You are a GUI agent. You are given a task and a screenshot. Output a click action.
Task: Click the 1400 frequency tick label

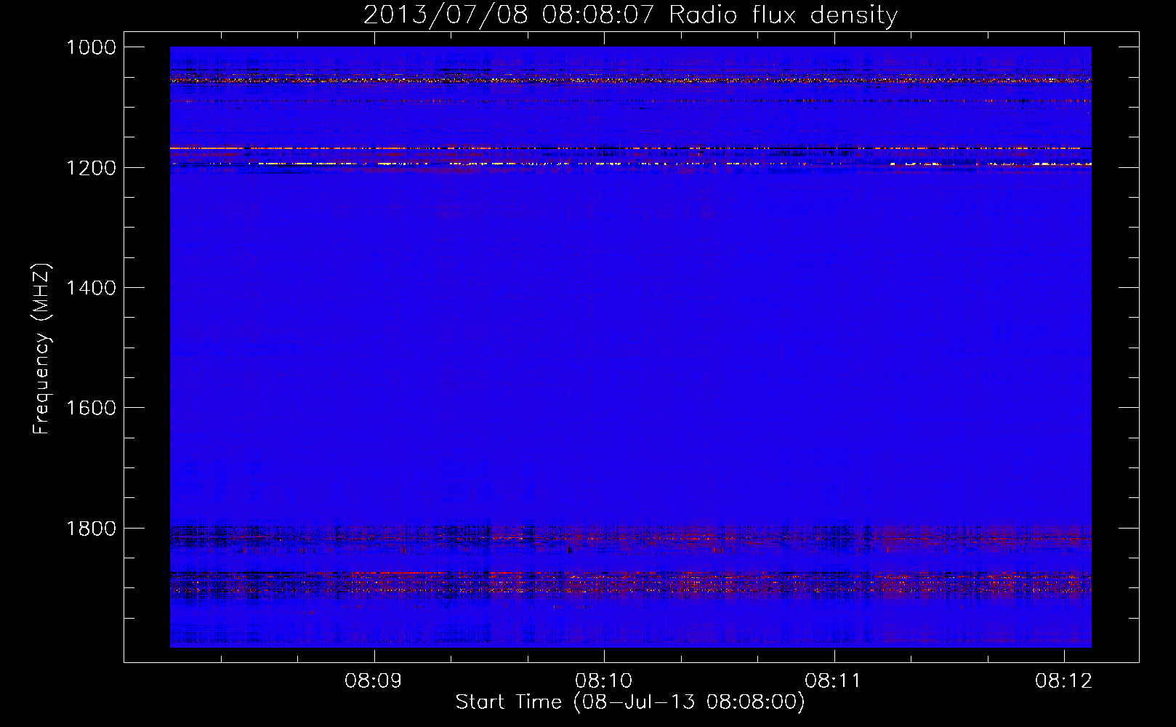pyautogui.click(x=91, y=288)
